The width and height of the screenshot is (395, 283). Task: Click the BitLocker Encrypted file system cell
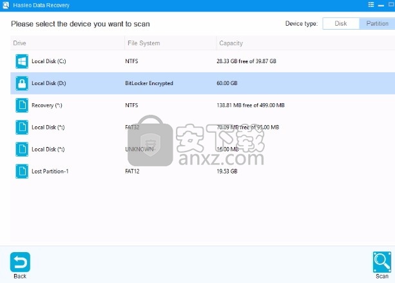click(149, 83)
